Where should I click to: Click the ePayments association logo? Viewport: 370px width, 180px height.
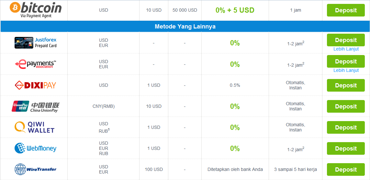(36, 64)
